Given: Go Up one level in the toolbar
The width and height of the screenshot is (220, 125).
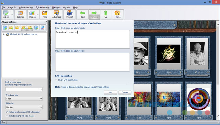Looking at the screenshot, I should tap(106, 14).
